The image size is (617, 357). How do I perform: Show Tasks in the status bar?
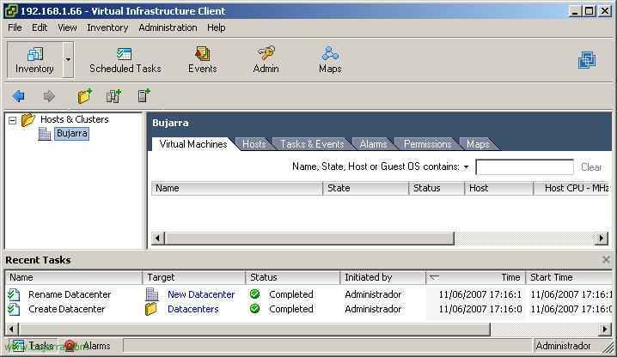point(33,346)
